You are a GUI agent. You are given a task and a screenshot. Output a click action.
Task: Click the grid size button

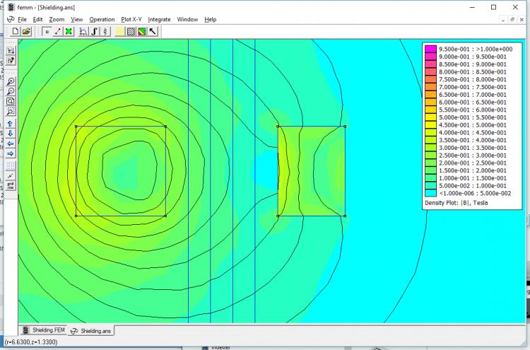click(x=11, y=187)
